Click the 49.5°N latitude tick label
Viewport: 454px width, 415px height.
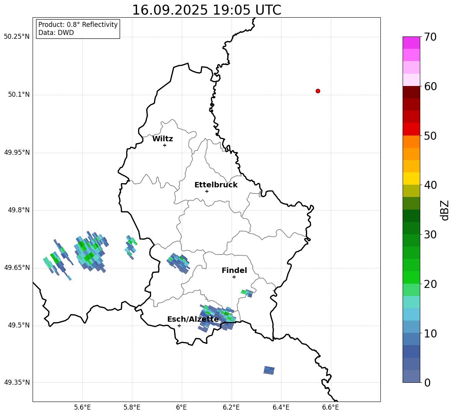pos(18,325)
